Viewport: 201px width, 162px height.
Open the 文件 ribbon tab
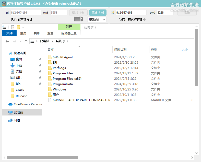[x=9, y=33]
